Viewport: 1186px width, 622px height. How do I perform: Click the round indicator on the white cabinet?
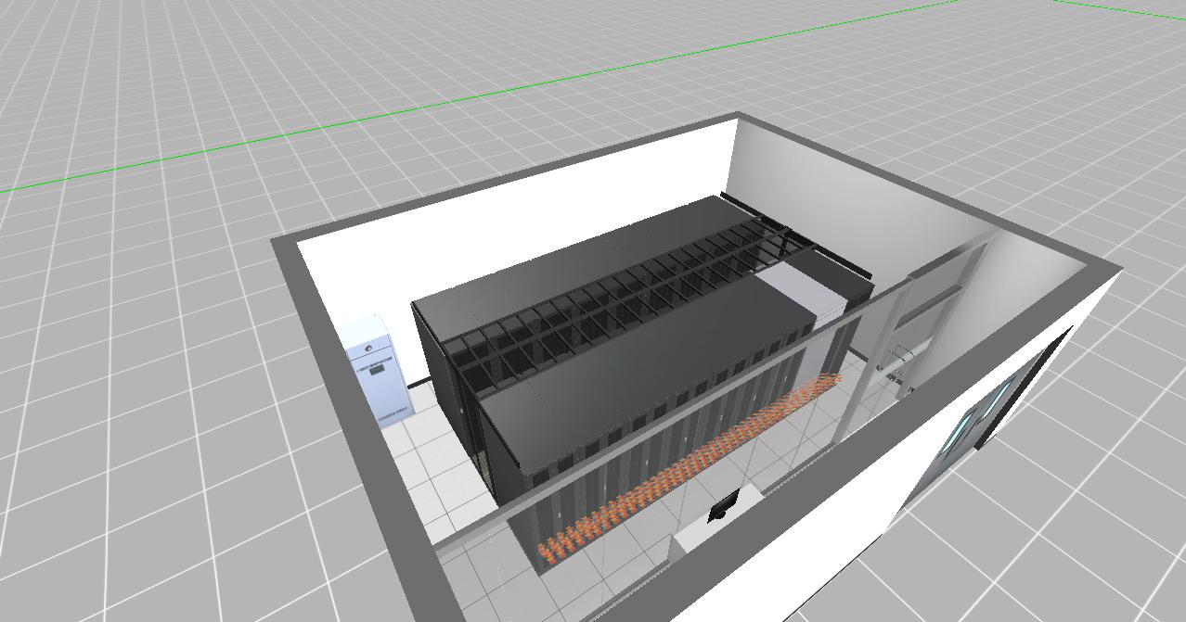[368, 348]
